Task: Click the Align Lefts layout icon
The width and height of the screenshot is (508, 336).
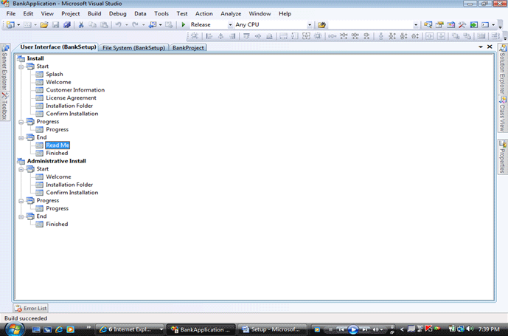Action: coord(209,36)
